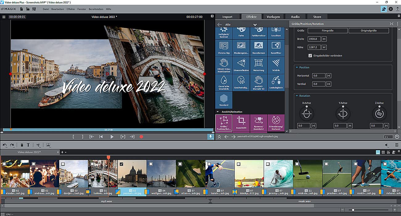The height and width of the screenshot is (216, 401).
Task: Select the Standard effect tile
Action: coord(224,100)
